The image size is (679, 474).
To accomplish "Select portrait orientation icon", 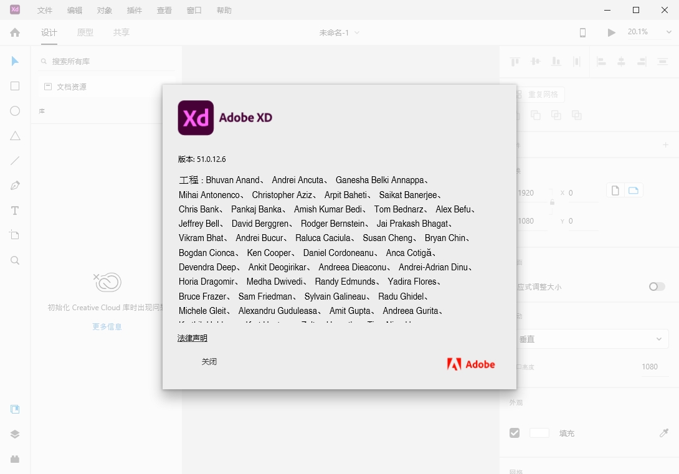I will click(615, 191).
